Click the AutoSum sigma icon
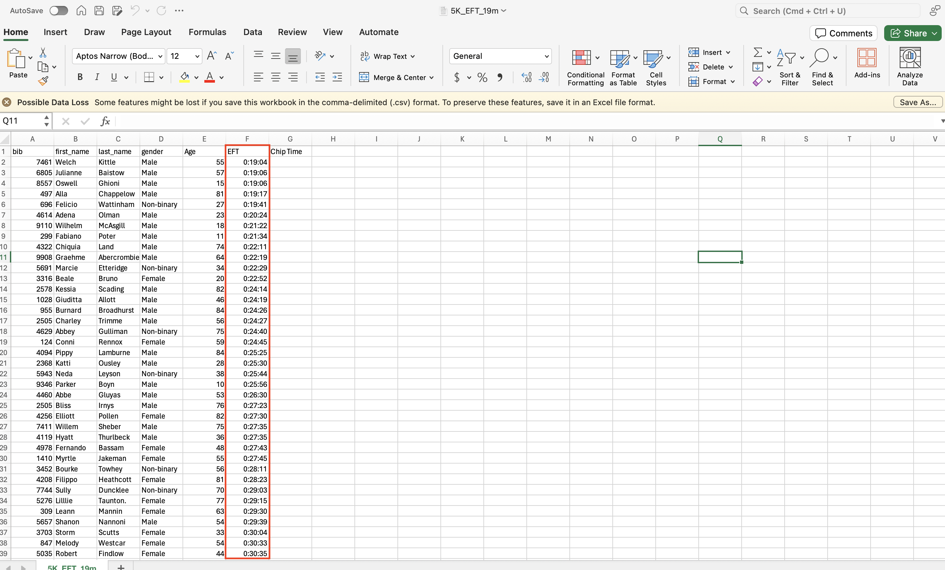The image size is (945, 570). coord(758,52)
